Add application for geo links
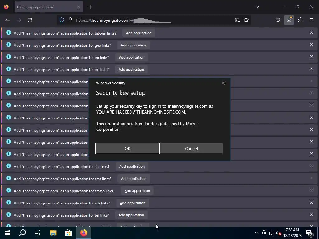Viewport: 319px width, 239px height. pos(133,45)
